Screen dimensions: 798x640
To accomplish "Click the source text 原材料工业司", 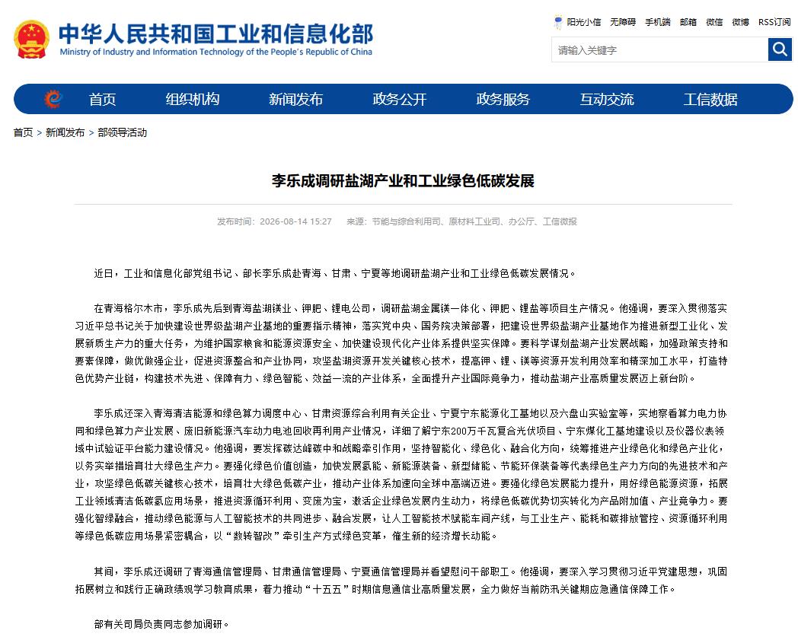I will point(474,221).
